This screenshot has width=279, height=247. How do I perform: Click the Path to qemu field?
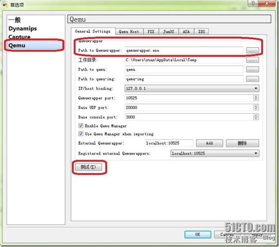click(x=184, y=69)
